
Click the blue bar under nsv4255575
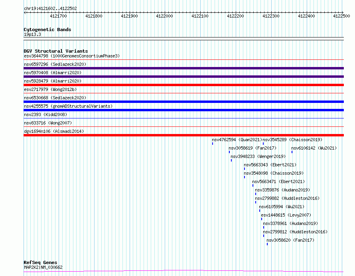(183, 110)
